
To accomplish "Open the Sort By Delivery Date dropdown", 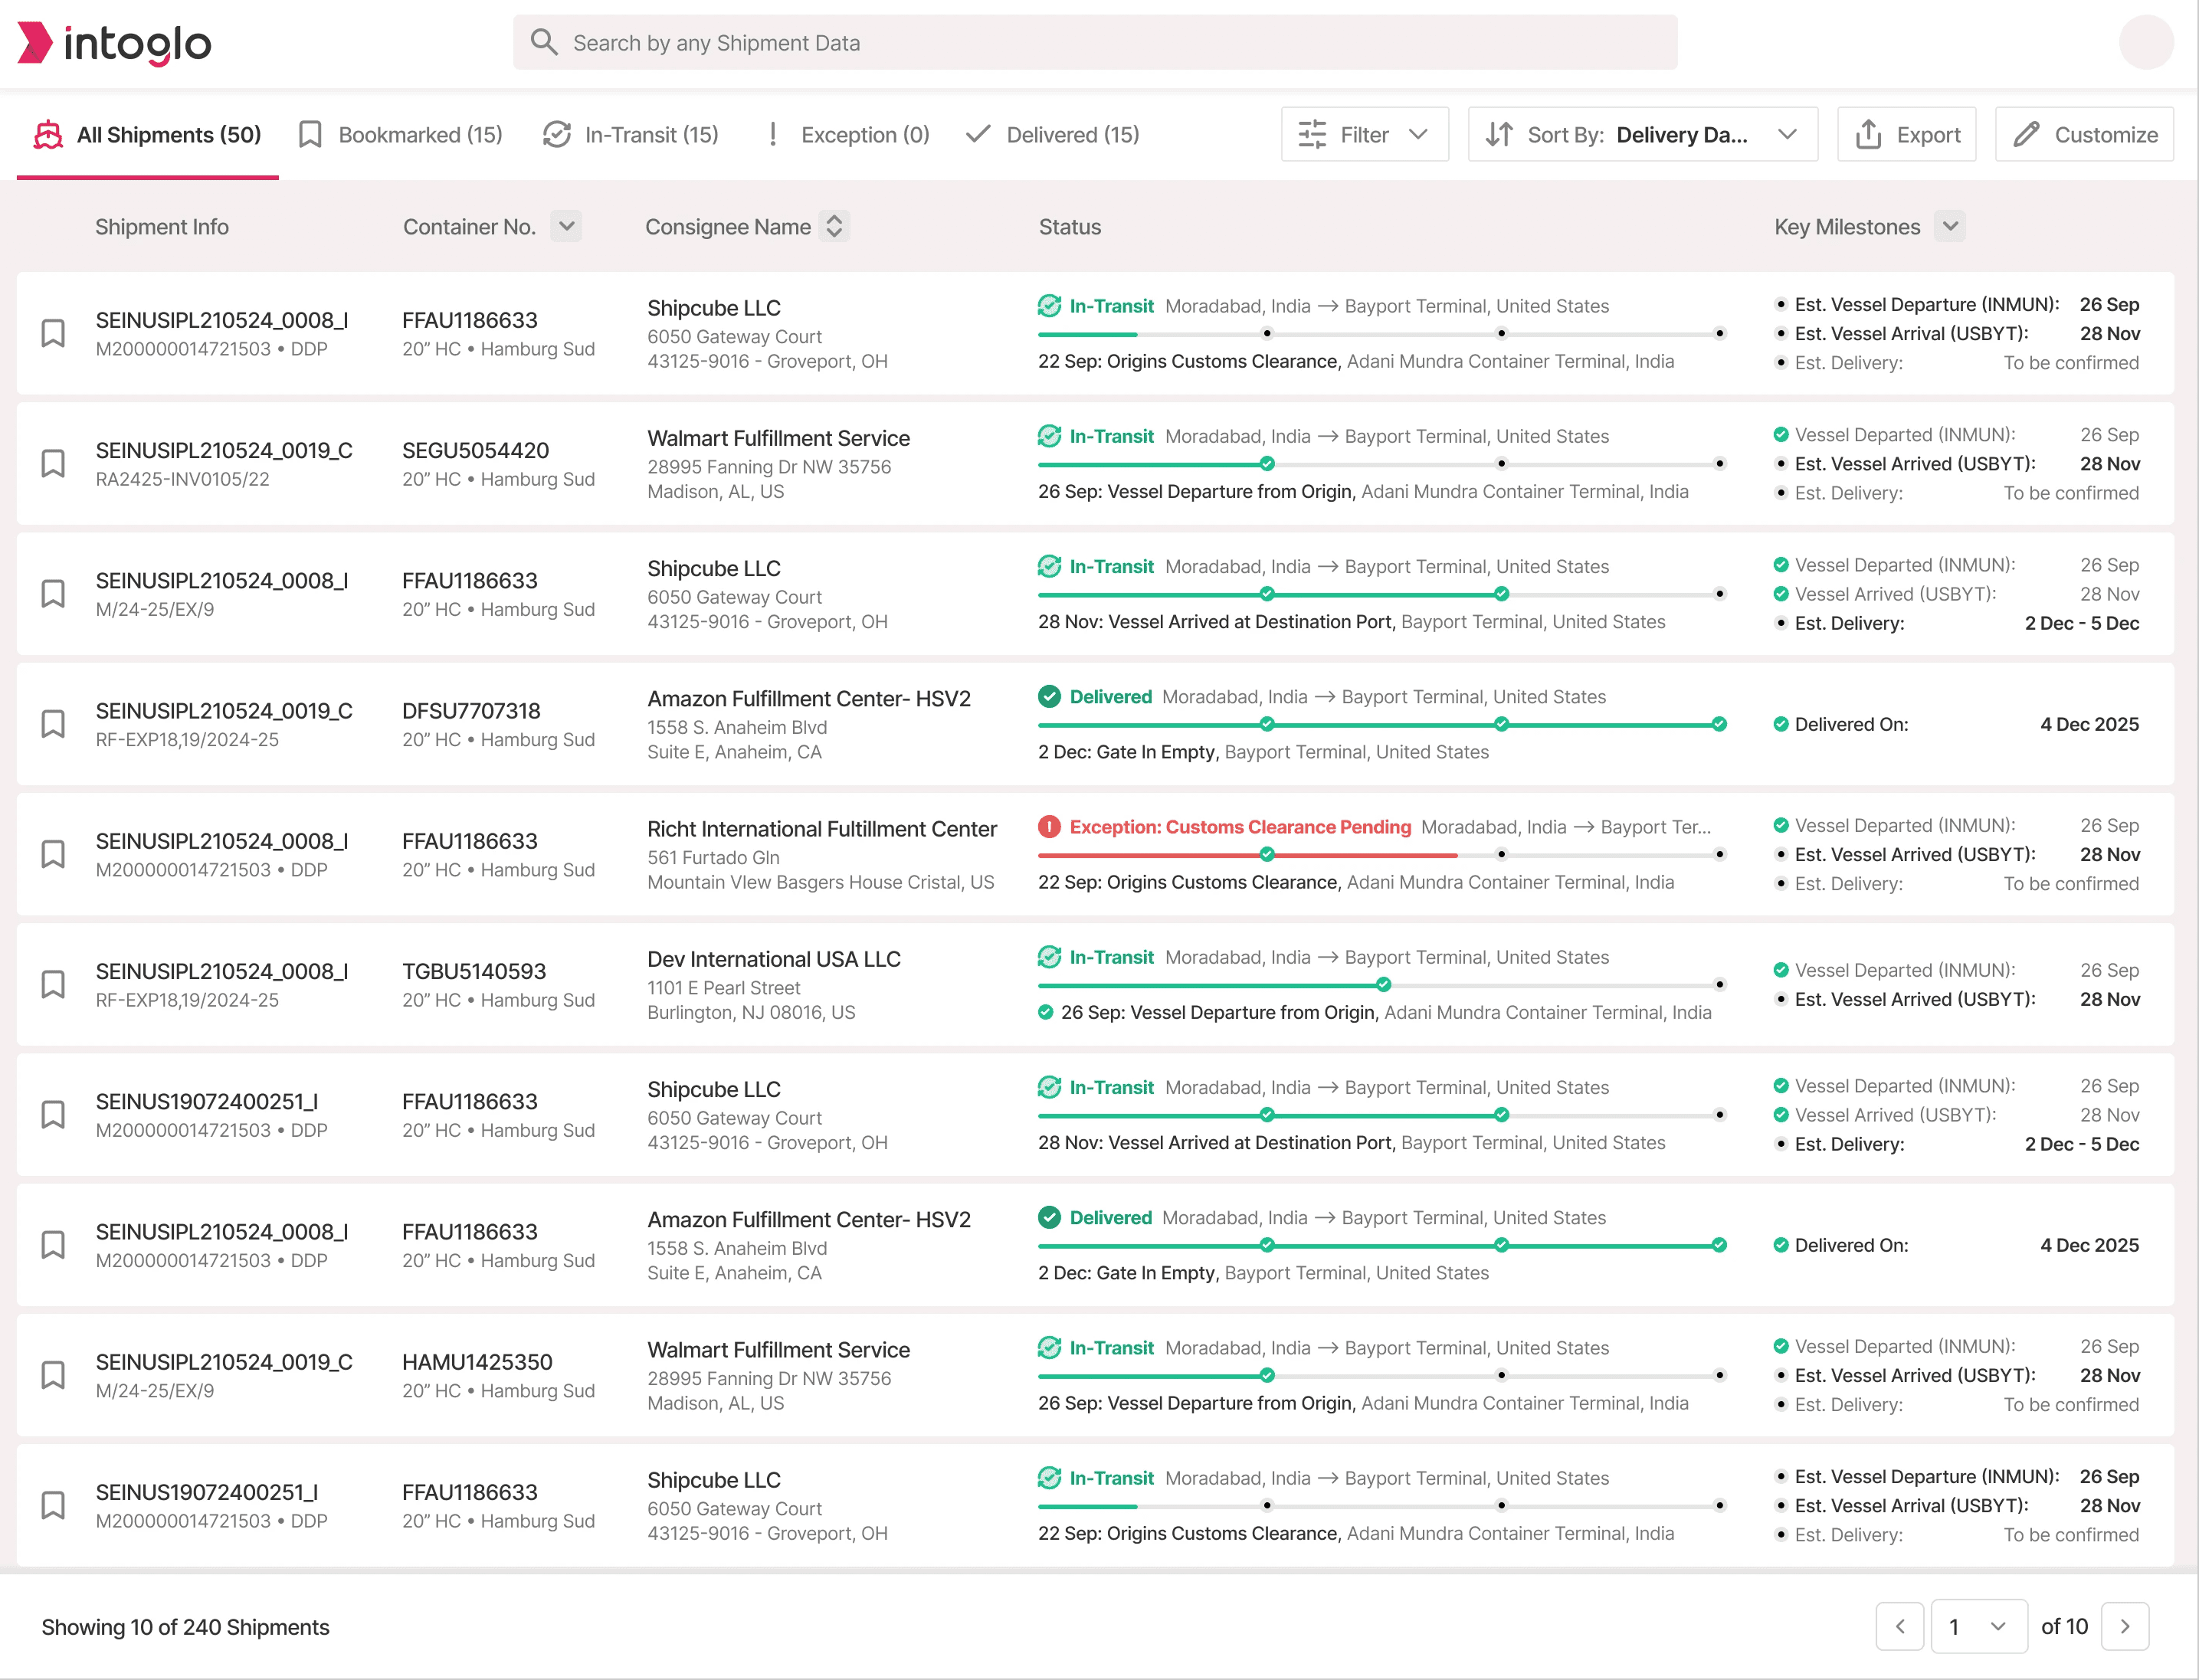I will [1642, 134].
